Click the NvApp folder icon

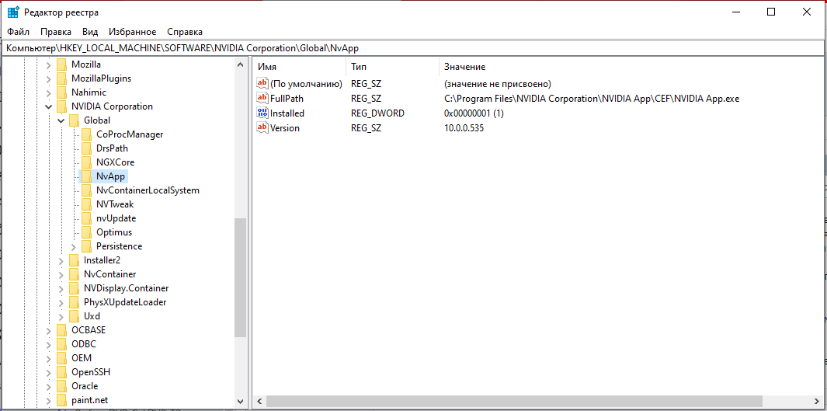pos(87,176)
